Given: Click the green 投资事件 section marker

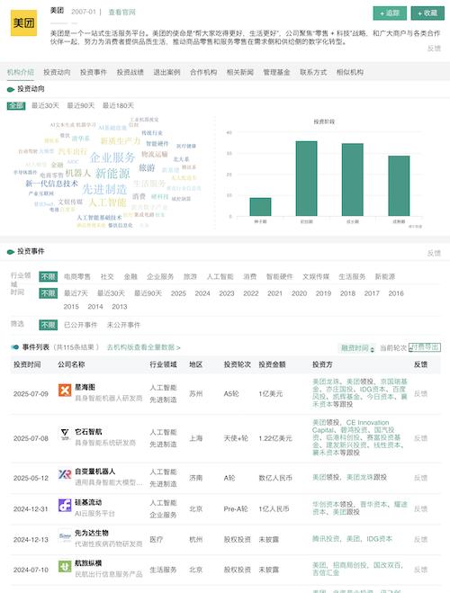Looking at the screenshot, I should pyautogui.click(x=11, y=251).
